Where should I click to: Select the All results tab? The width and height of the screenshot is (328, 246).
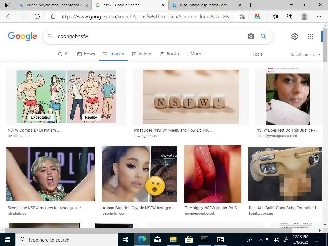[64, 54]
